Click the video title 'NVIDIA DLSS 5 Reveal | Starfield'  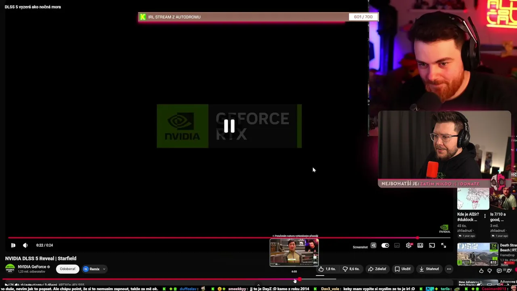[41, 258]
